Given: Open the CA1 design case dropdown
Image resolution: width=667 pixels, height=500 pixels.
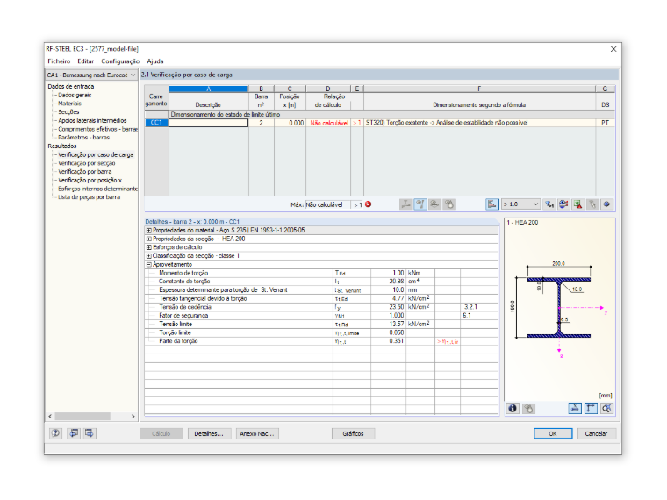Looking at the screenshot, I should [91, 75].
